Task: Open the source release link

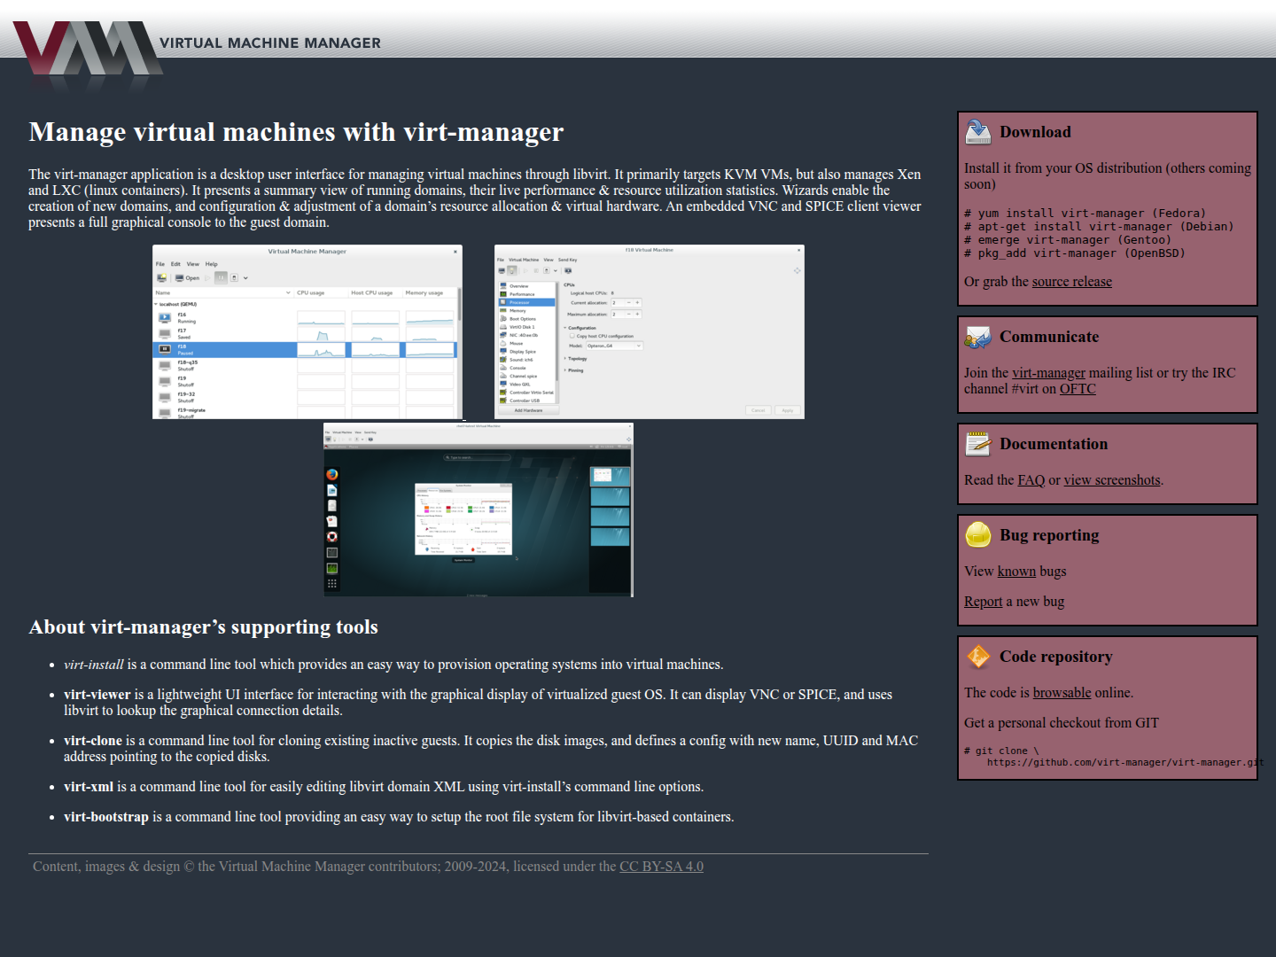Action: coord(1071,282)
